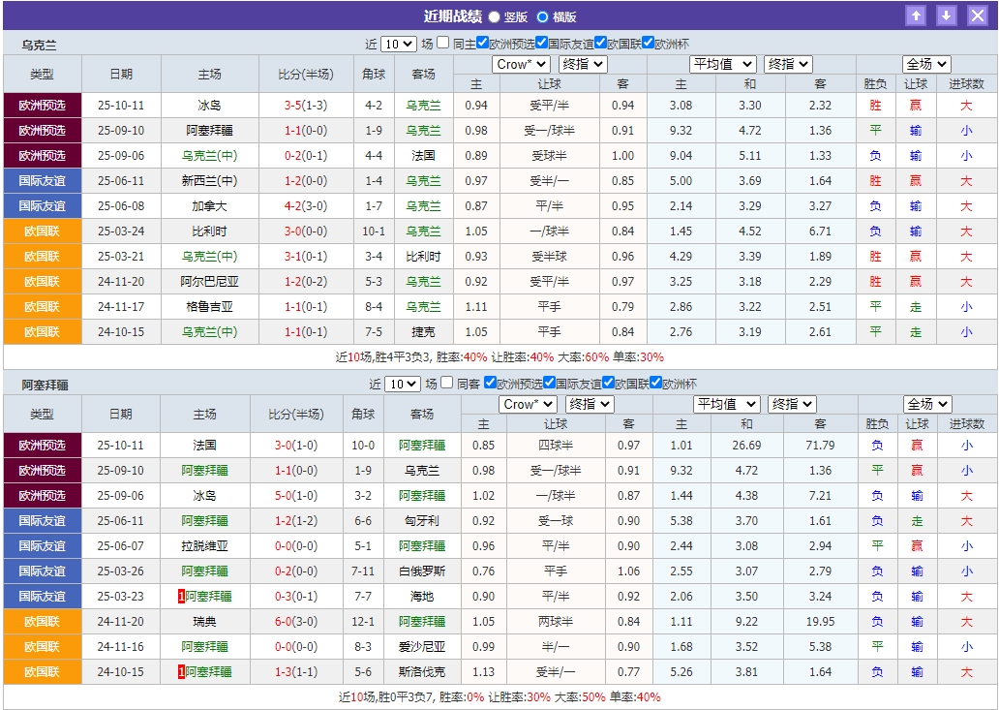Click the 比利时 opponent link on the 25-03-21 row
This screenshot has height=710, width=999.
click(423, 256)
